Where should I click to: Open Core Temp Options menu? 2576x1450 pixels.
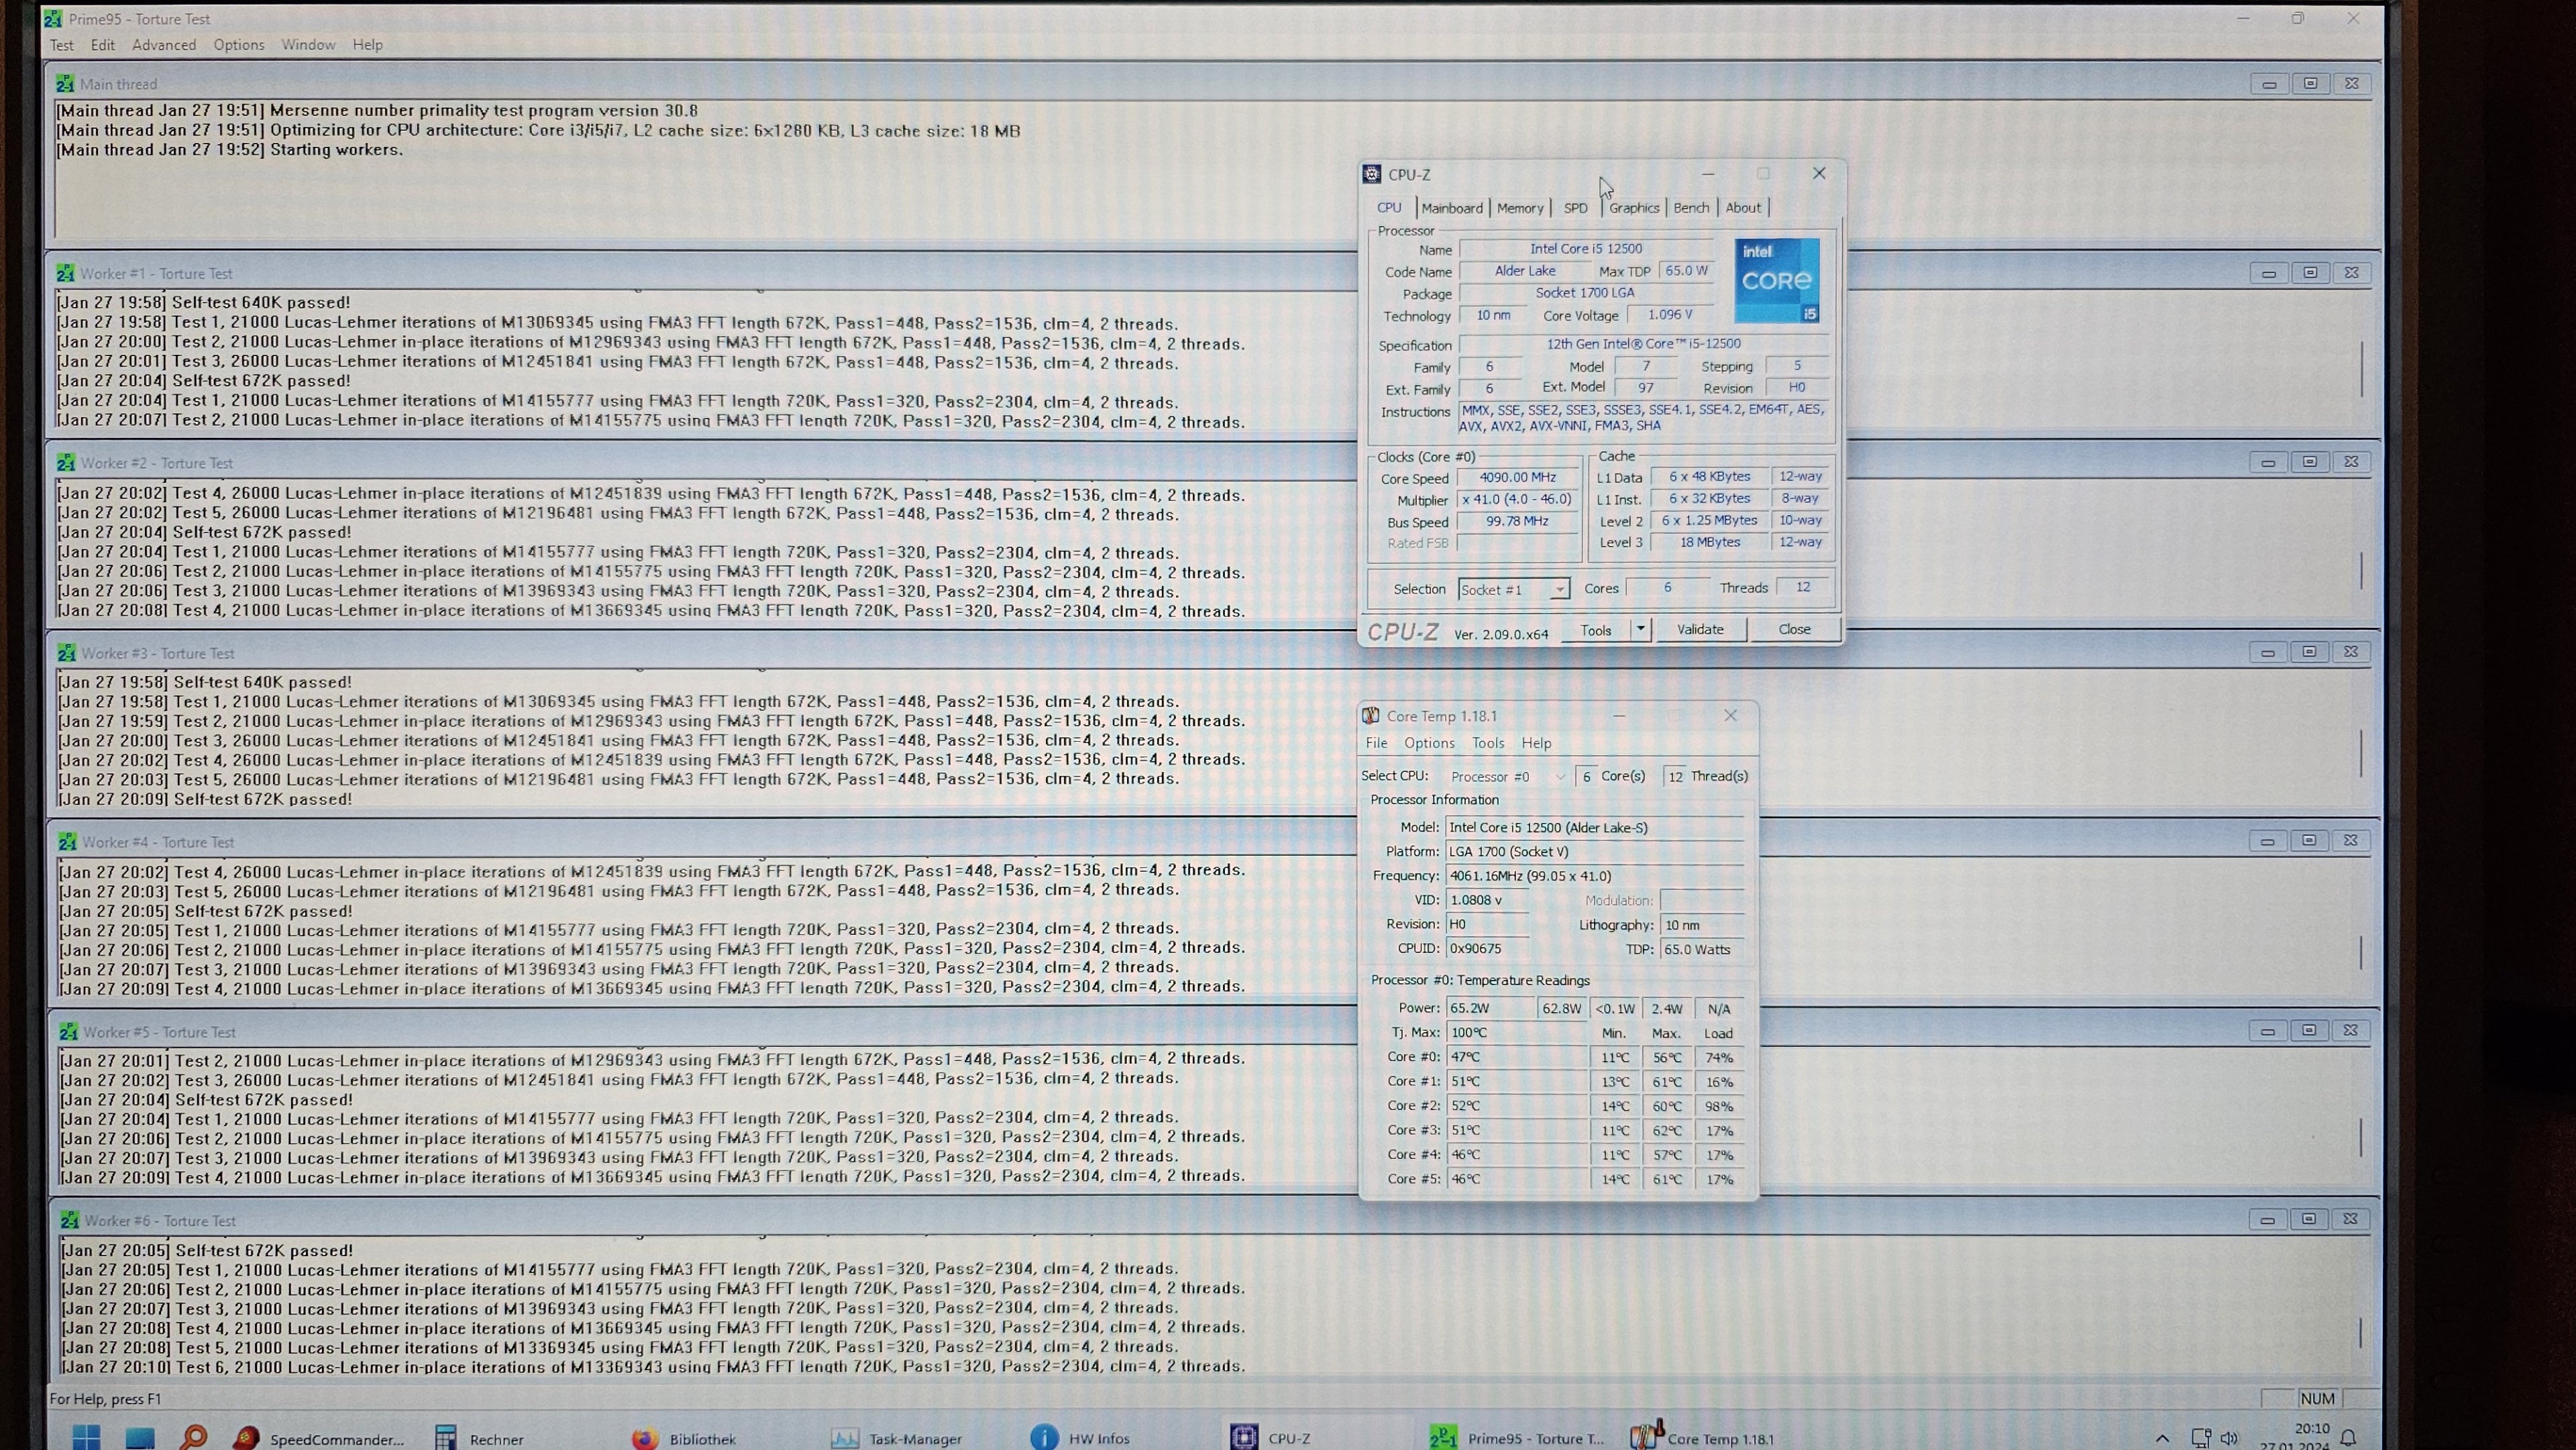pos(1428,743)
